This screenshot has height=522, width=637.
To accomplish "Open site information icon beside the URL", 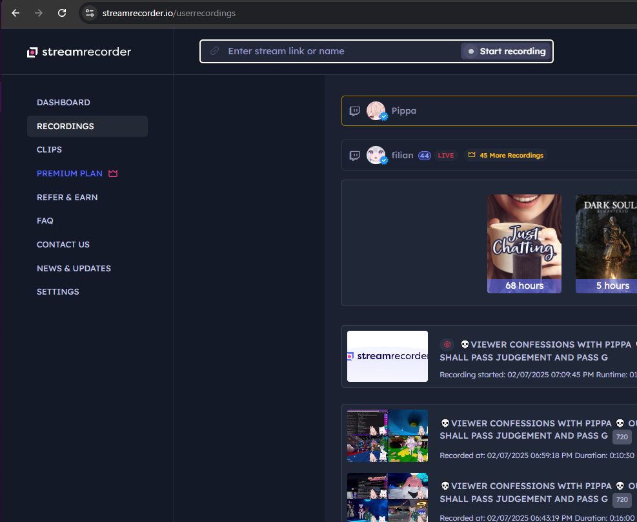I will coord(89,13).
